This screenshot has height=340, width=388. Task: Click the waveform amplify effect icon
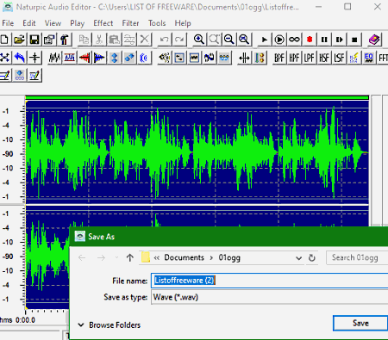[x=54, y=58]
